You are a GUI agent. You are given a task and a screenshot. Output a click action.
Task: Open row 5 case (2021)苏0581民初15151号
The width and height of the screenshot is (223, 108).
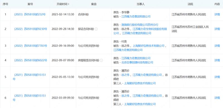[x=30, y=77]
